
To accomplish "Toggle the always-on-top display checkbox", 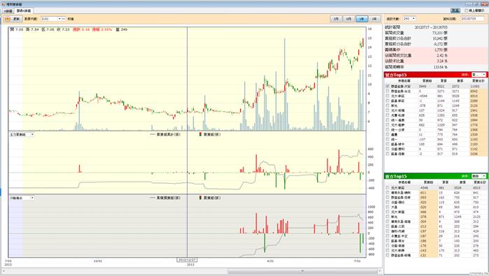I will coord(467,10).
